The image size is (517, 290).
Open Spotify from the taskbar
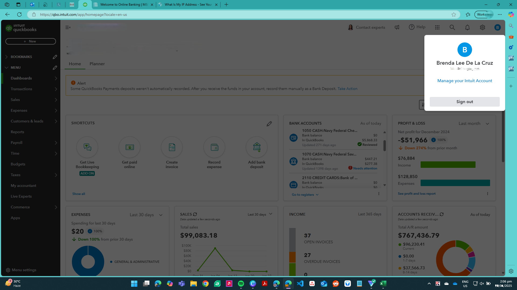[x=241, y=284]
